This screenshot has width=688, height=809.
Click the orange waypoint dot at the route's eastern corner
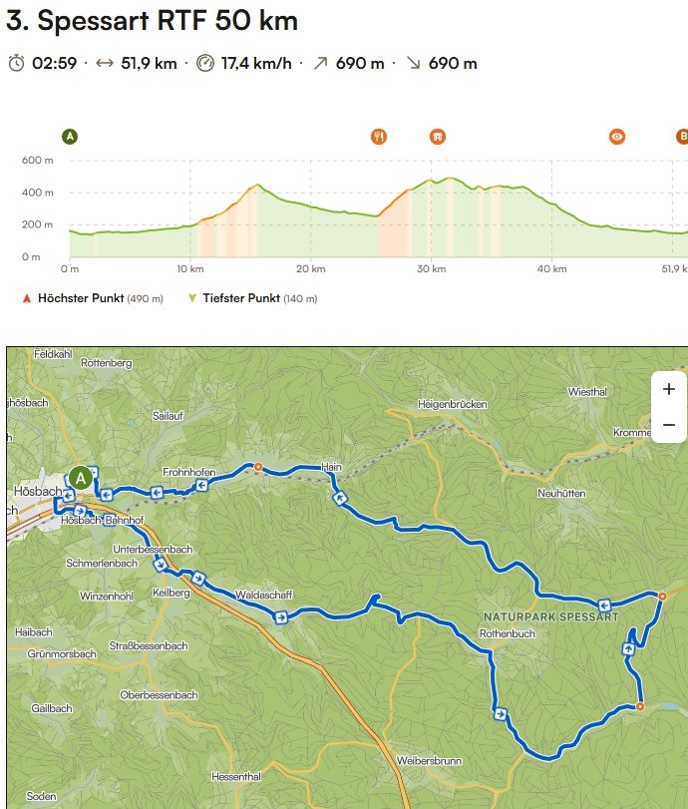pos(661,596)
